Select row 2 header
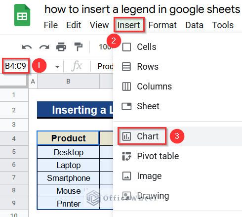The width and height of the screenshot is (242, 217). (14, 110)
